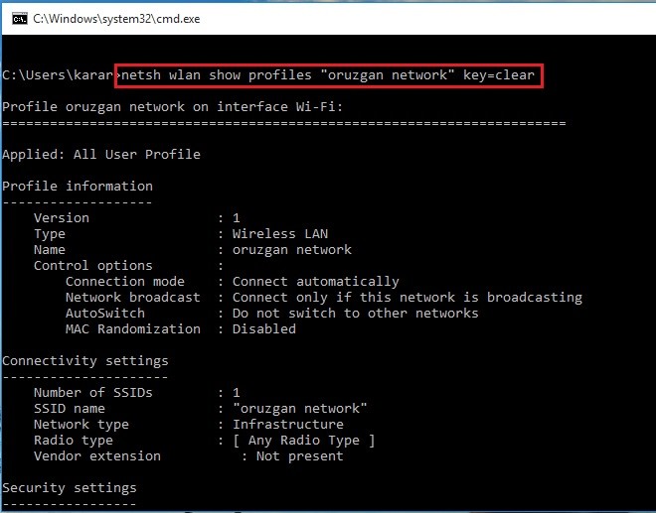Viewport: 656px width, 513px height.
Task: Click the Version value line
Action: (x=236, y=217)
